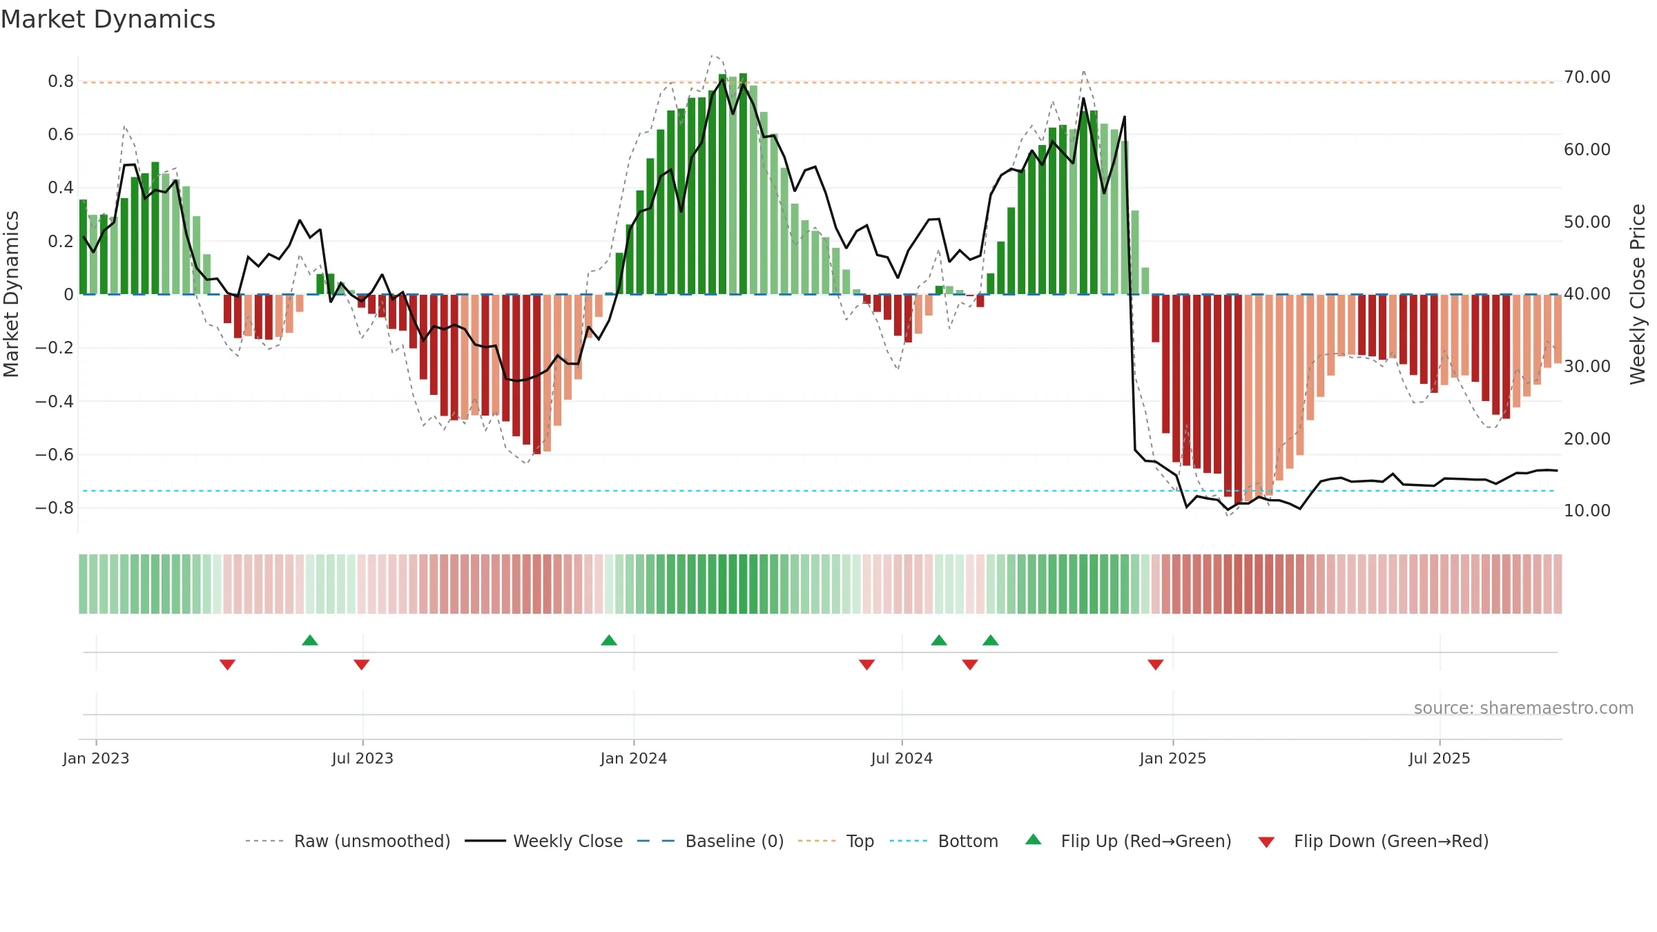1657x932 pixels.
Task: Click the green flip-up marker just before Jan 2024
Action: [x=609, y=640]
